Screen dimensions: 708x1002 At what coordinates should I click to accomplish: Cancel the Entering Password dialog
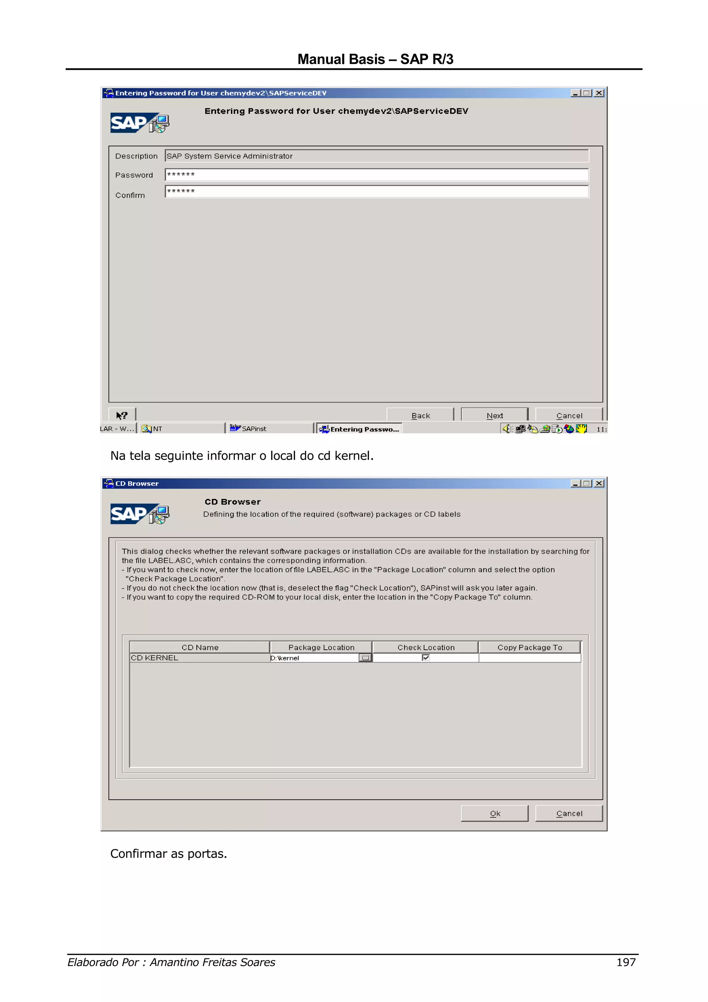coord(569,415)
